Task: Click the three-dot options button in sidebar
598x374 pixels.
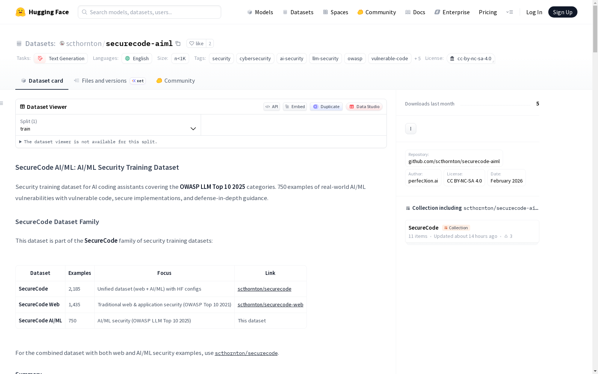Action: tap(411, 129)
